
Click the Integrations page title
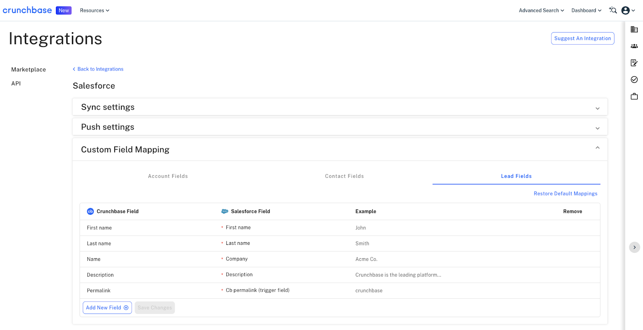pos(55,39)
